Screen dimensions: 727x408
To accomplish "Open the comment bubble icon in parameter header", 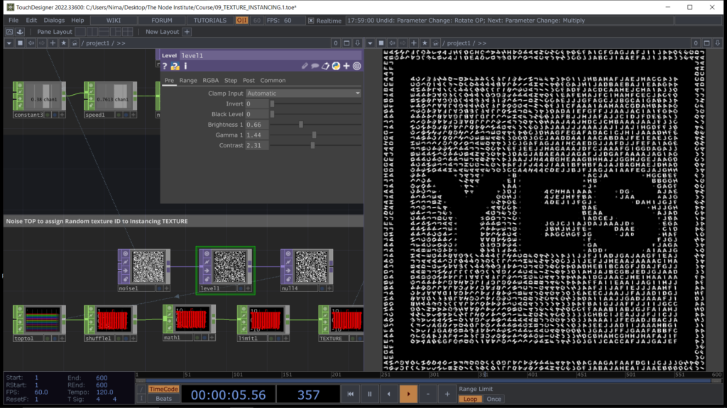I will (x=315, y=66).
